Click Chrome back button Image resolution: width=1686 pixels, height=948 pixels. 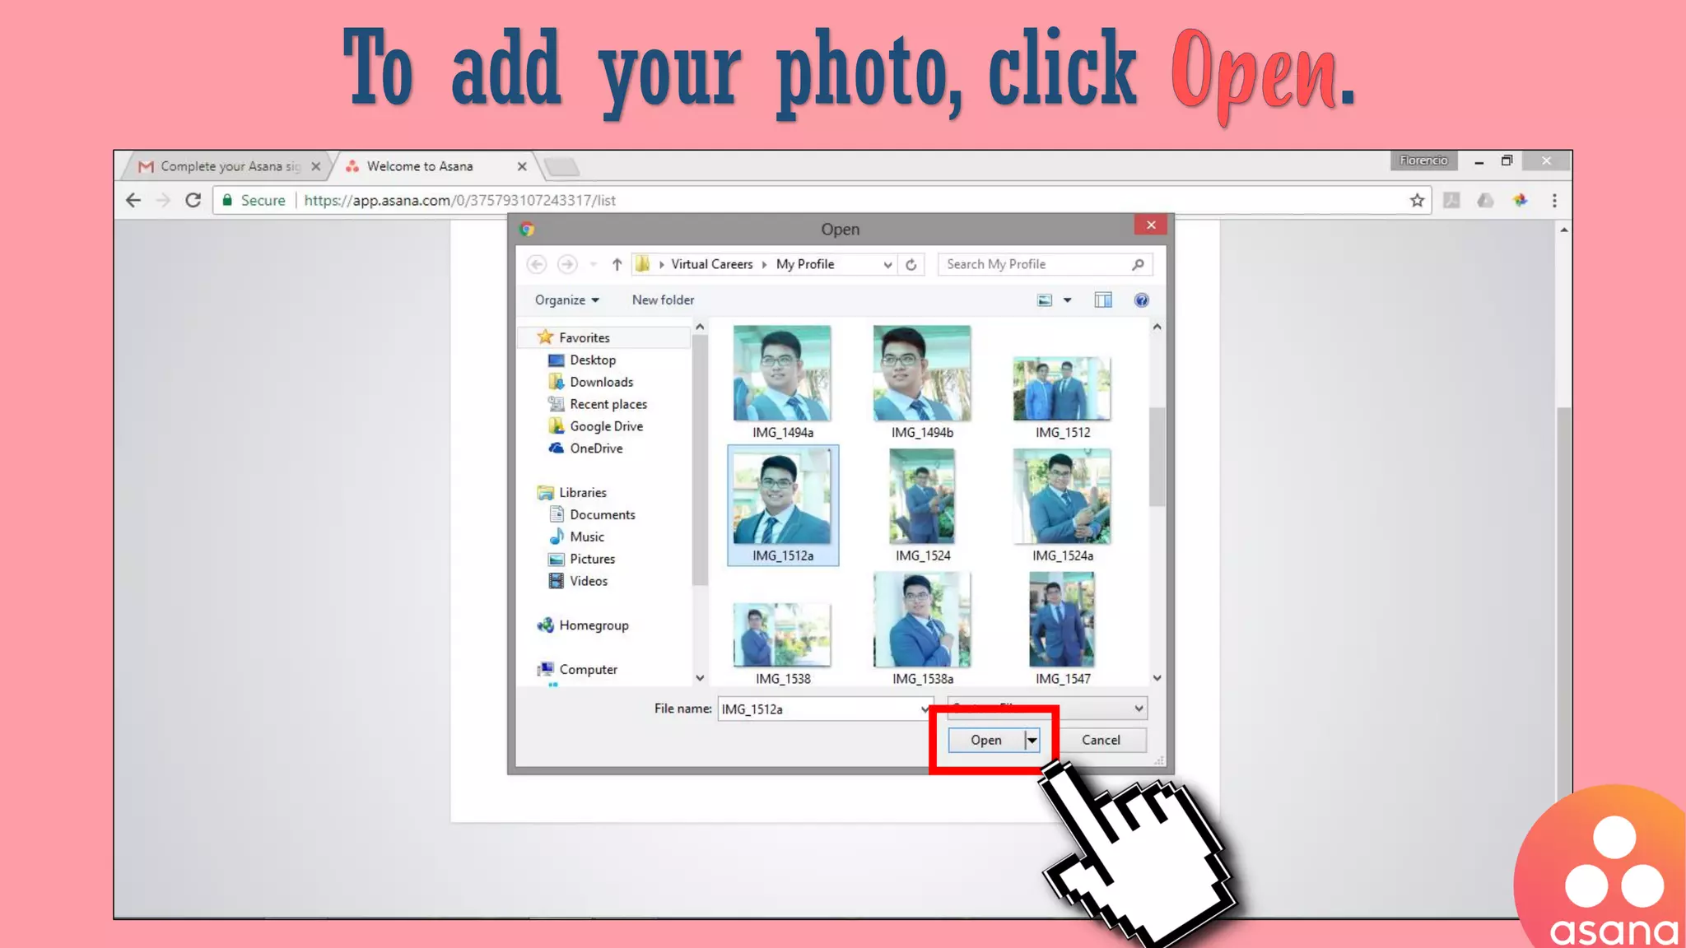tap(133, 200)
